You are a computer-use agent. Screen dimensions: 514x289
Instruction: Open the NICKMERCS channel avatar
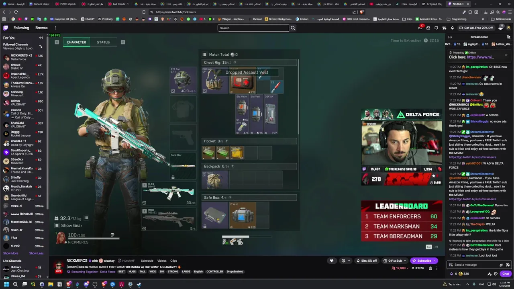point(59,266)
